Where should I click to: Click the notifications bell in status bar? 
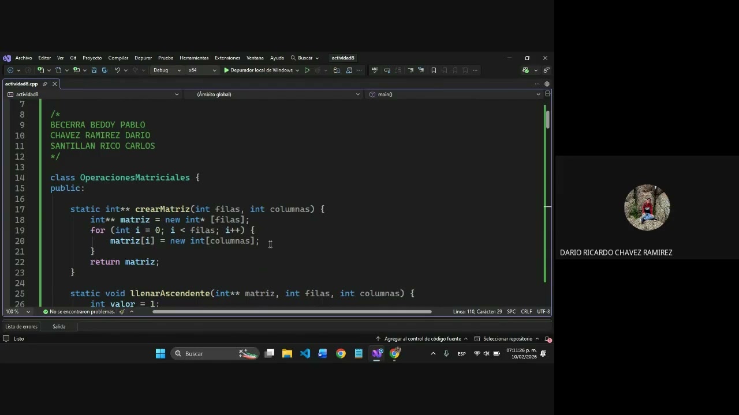click(x=548, y=339)
